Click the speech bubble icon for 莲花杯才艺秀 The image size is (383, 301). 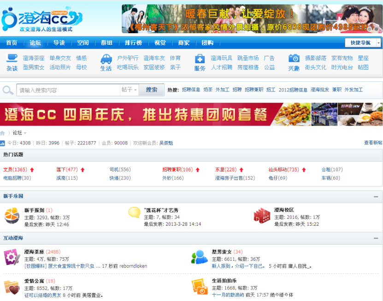pos(135,213)
